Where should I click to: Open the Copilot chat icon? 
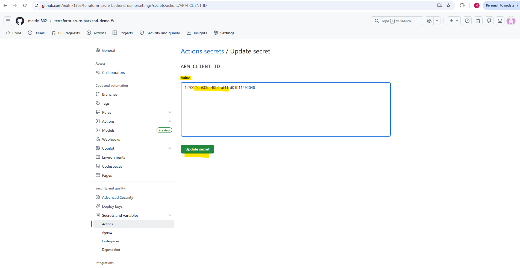tap(429, 21)
